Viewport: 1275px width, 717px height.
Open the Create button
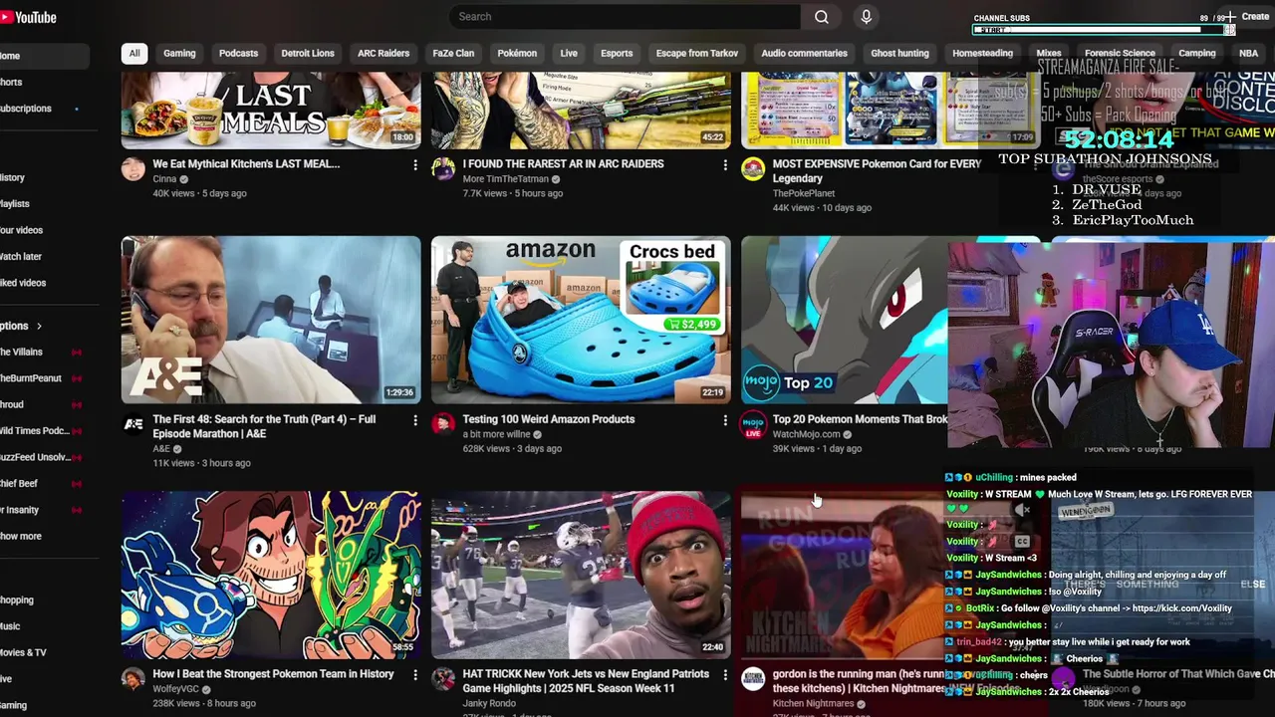tap(1247, 17)
